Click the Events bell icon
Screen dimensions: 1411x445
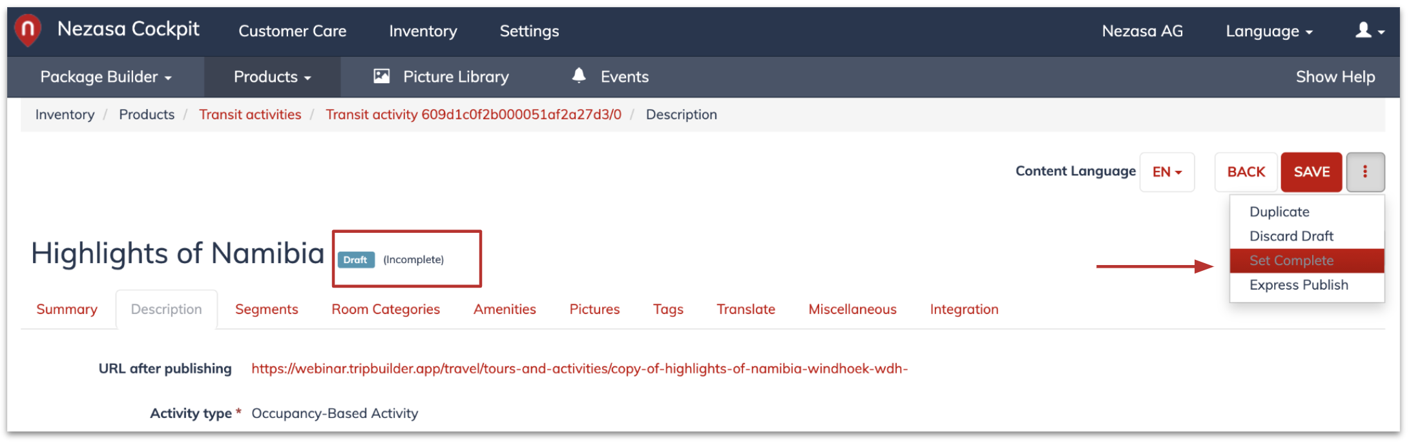pyautogui.click(x=579, y=75)
